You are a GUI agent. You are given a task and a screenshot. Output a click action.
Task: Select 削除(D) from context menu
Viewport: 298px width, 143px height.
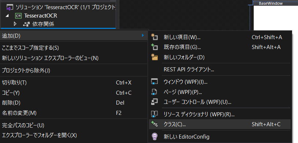[74, 103]
